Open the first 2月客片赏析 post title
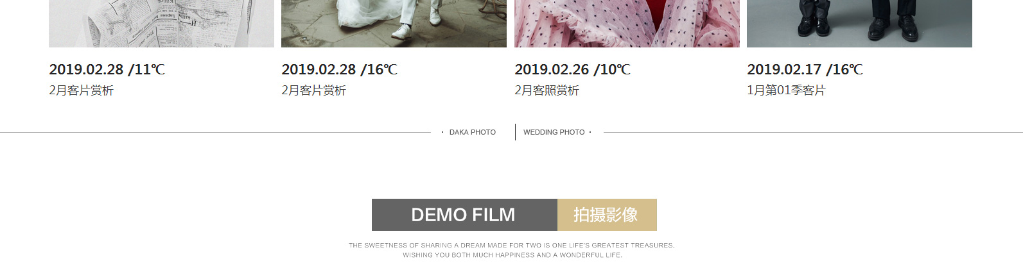Viewport: 1023px width, 268px height. pyautogui.click(x=82, y=90)
